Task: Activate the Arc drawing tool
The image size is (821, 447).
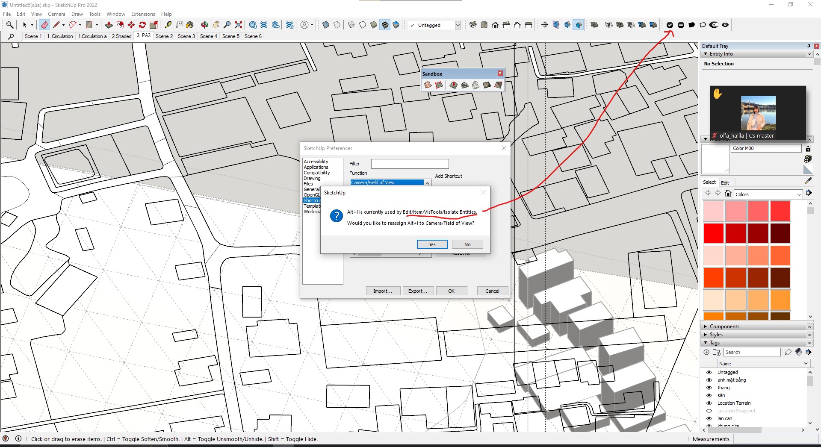Action: [73, 25]
